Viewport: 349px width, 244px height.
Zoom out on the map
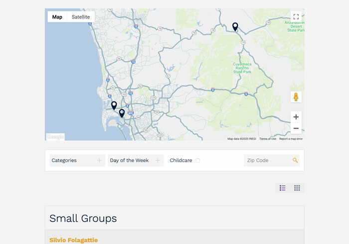296,129
